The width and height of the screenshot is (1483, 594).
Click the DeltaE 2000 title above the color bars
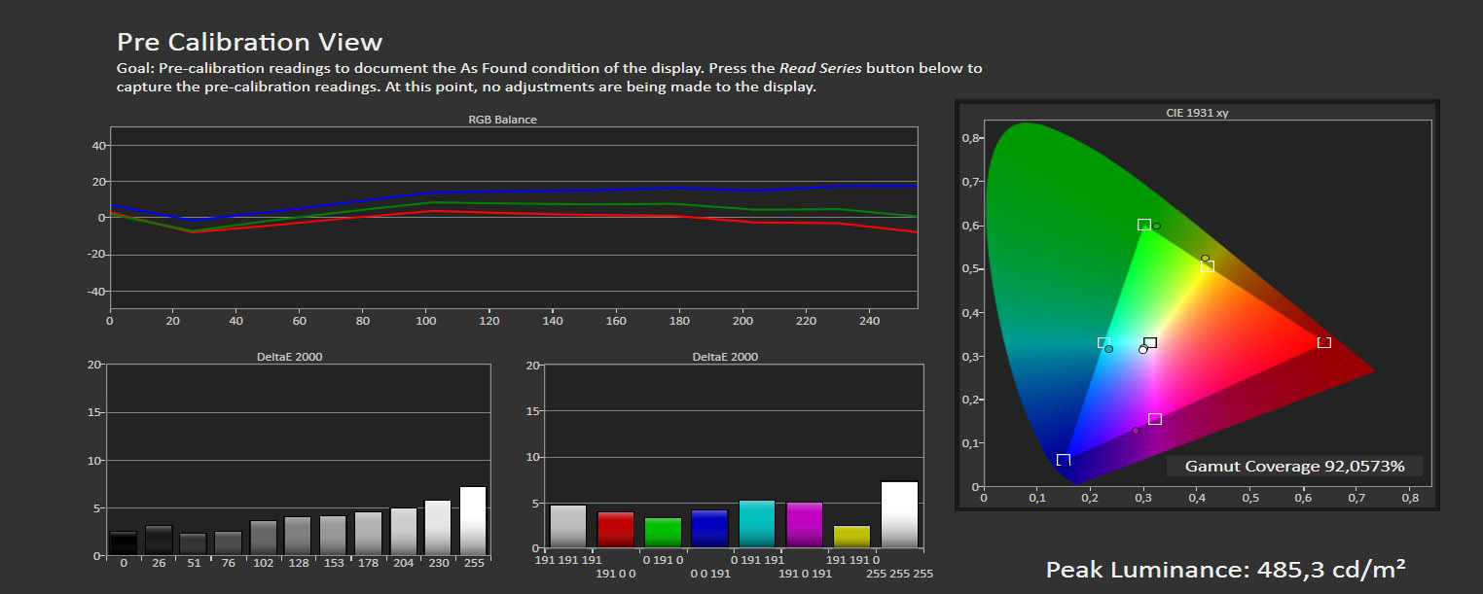pyautogui.click(x=725, y=357)
